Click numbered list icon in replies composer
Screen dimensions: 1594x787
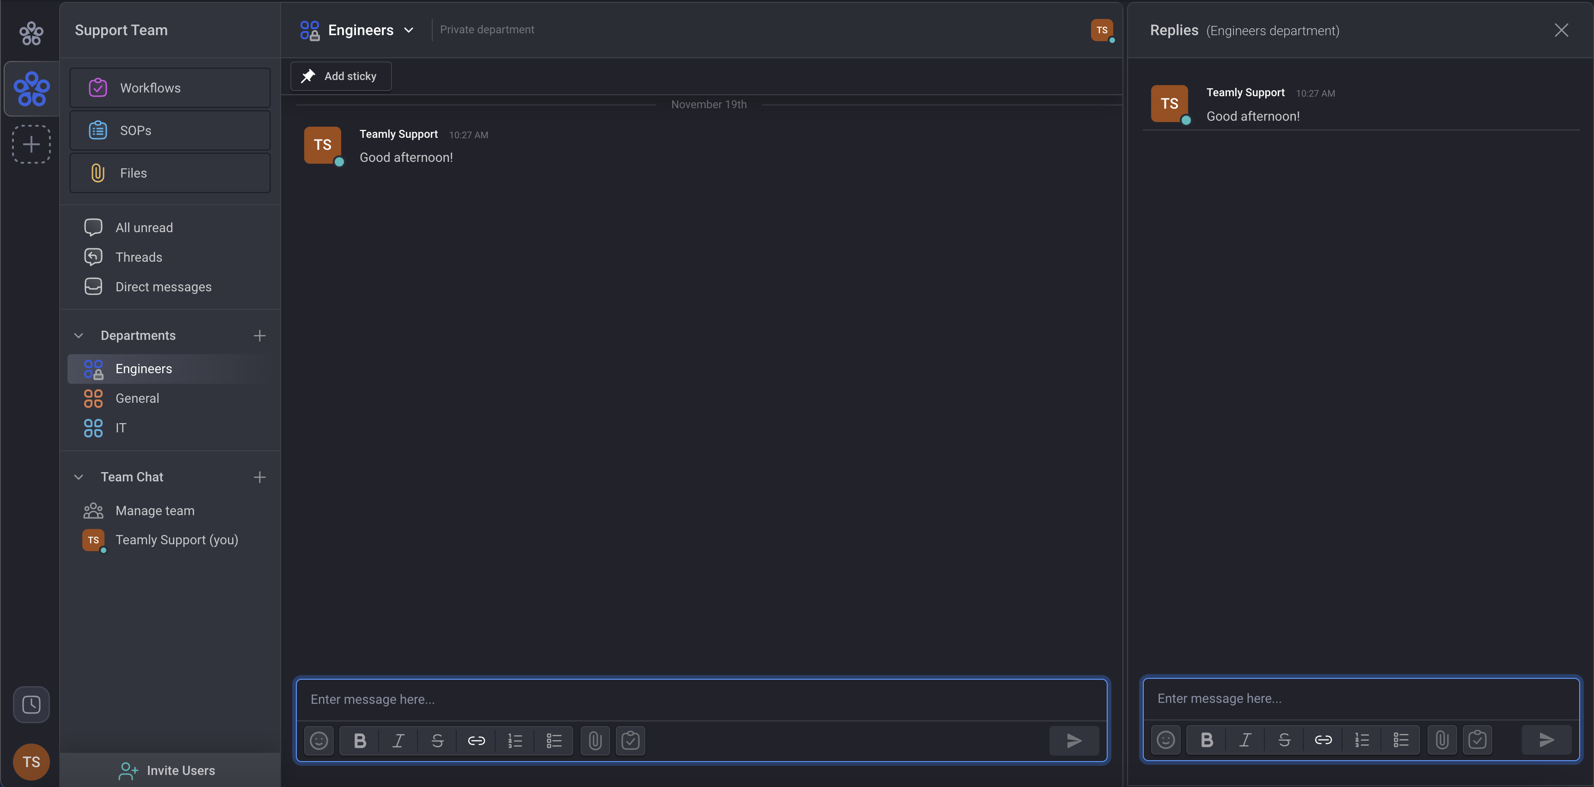(x=1361, y=740)
